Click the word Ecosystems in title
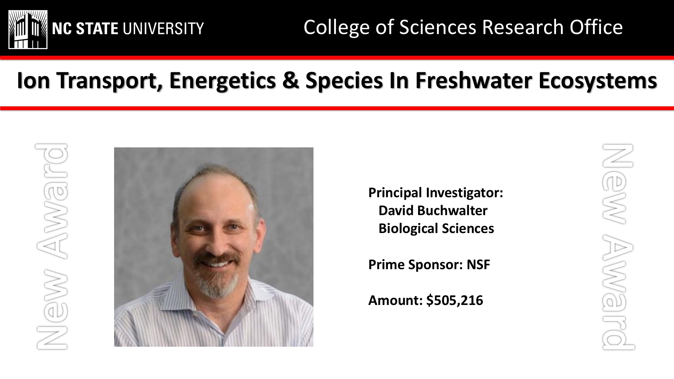The image size is (674, 379). click(x=597, y=81)
